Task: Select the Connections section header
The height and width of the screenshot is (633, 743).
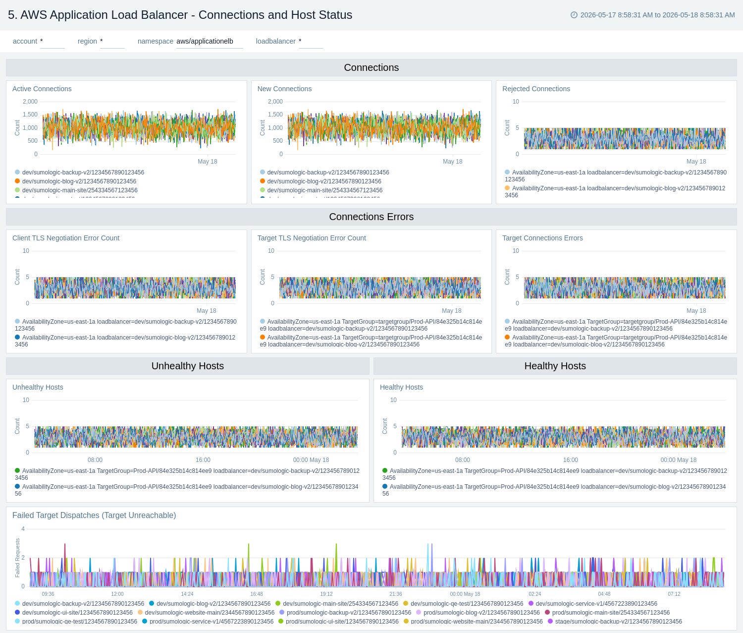Action: coord(371,67)
